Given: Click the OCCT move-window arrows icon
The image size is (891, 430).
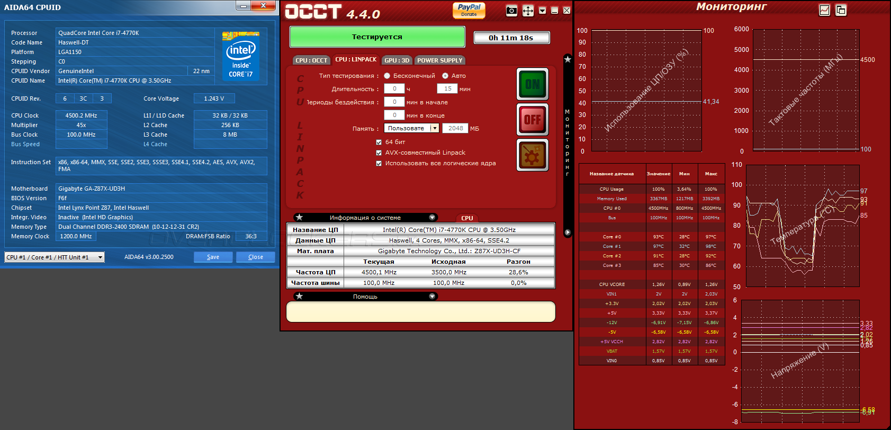Looking at the screenshot, I should (528, 11).
